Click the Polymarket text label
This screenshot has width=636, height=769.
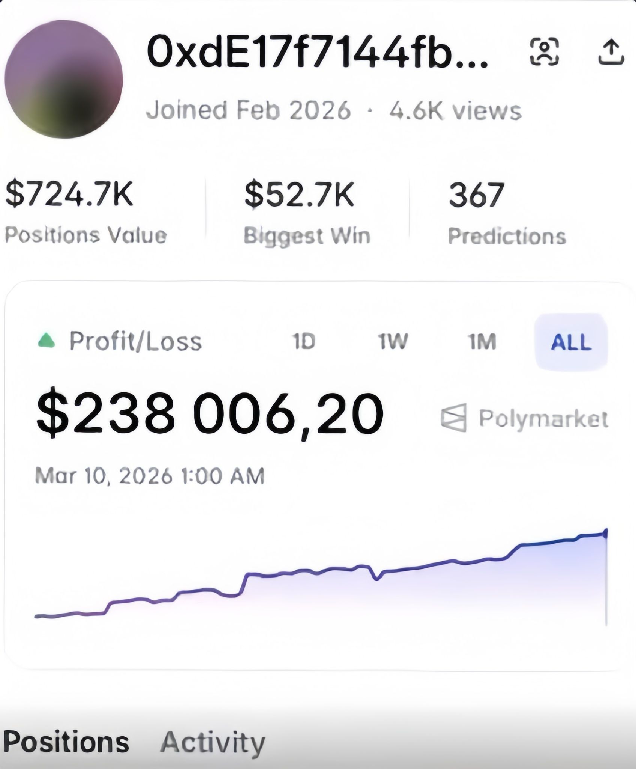543,418
